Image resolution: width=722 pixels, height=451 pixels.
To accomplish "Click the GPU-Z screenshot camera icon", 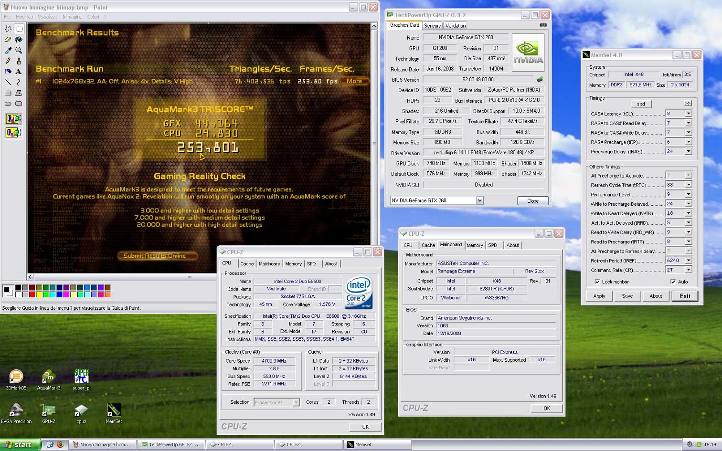I will tap(543, 25).
